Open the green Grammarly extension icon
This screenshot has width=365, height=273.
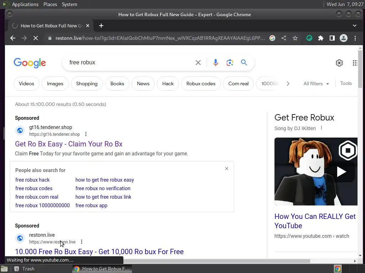pos(309,38)
